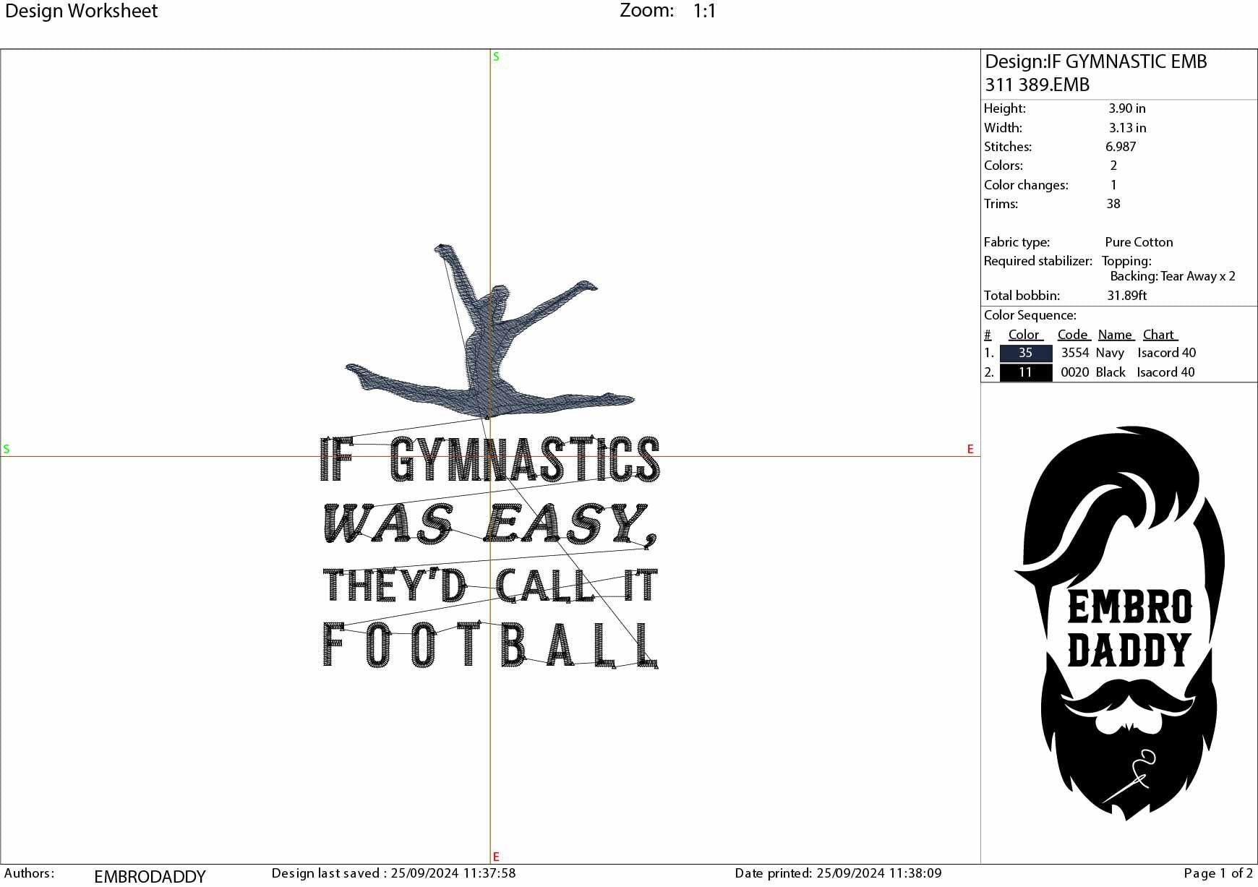Click the 'Color changes:' label
This screenshot has height=887, width=1258.
1026,185
